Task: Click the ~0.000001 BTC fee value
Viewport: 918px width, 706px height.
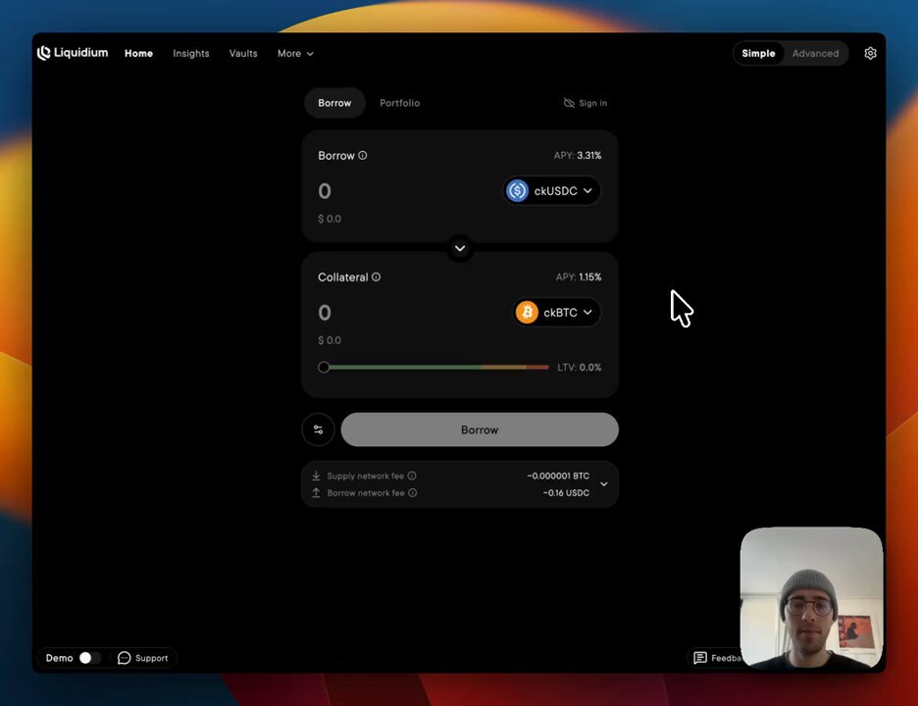Action: 558,476
